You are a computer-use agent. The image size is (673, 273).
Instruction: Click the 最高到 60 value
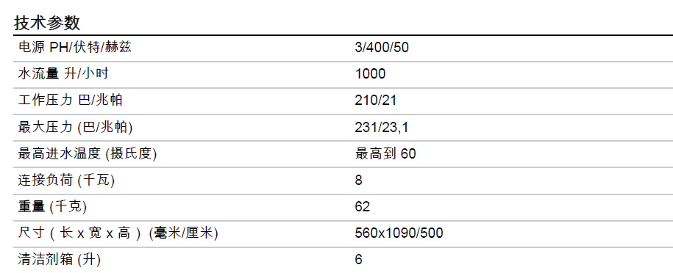point(385,153)
